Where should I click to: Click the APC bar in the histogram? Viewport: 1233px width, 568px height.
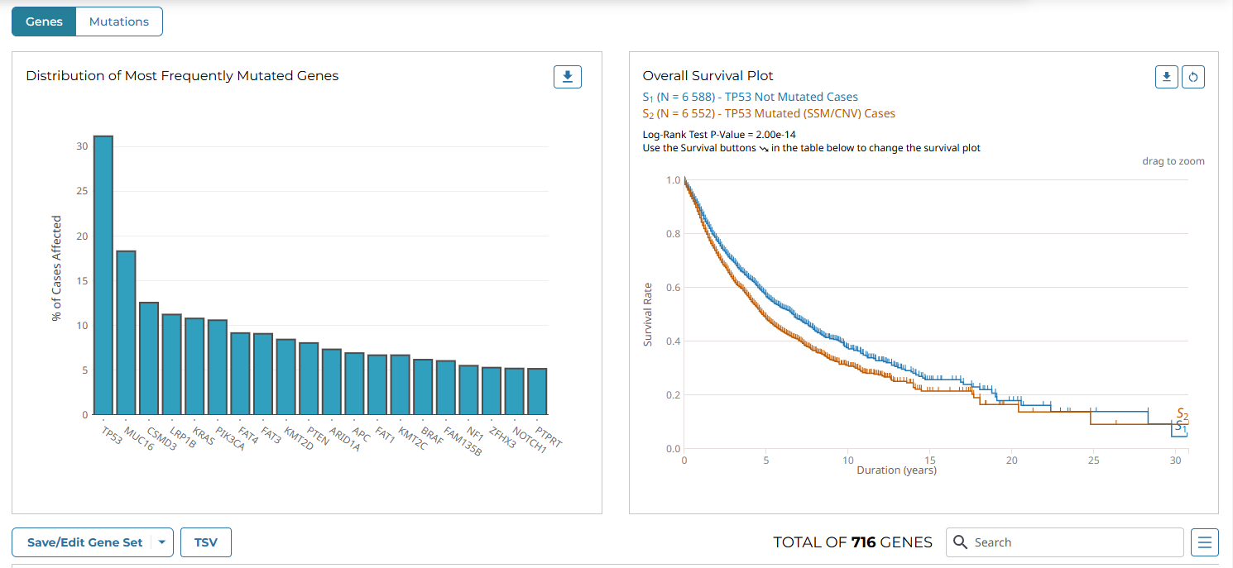click(x=354, y=384)
